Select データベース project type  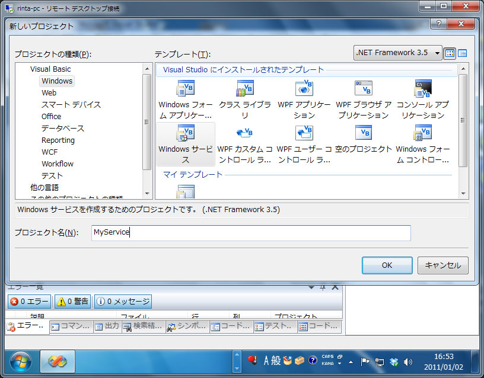click(x=63, y=128)
